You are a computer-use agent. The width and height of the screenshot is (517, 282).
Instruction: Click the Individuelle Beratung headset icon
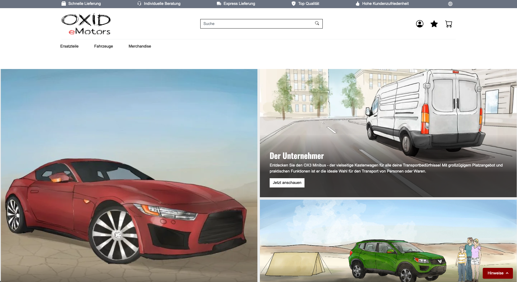[x=139, y=4]
